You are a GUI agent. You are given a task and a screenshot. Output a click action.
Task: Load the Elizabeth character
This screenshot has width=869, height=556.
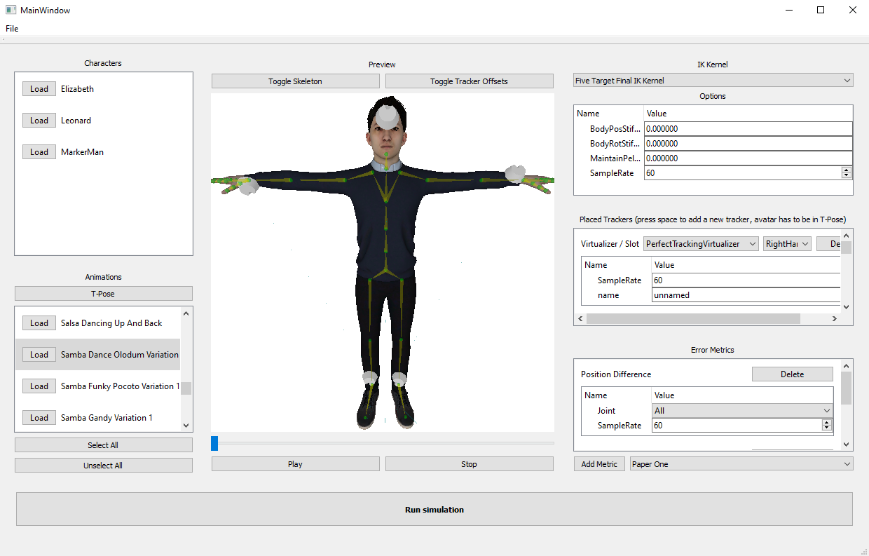[x=39, y=89]
